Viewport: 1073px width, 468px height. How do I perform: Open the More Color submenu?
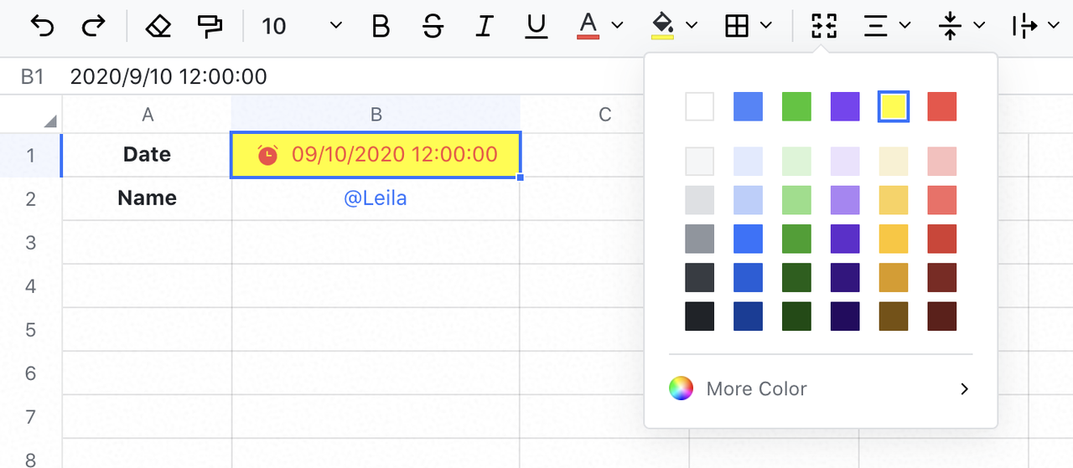(x=821, y=388)
